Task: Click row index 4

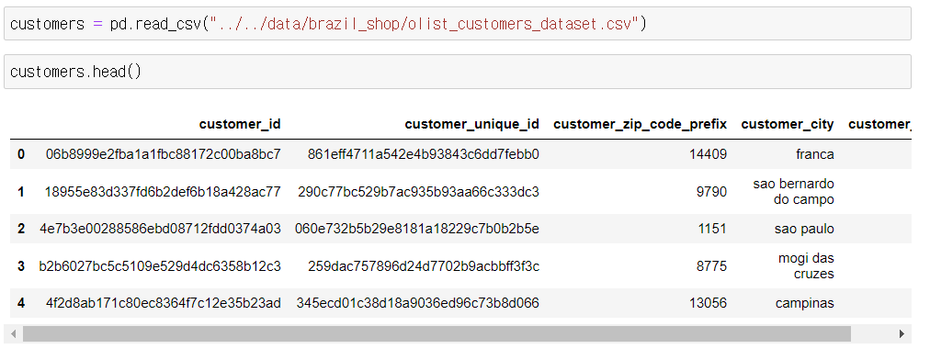Action: [x=21, y=303]
